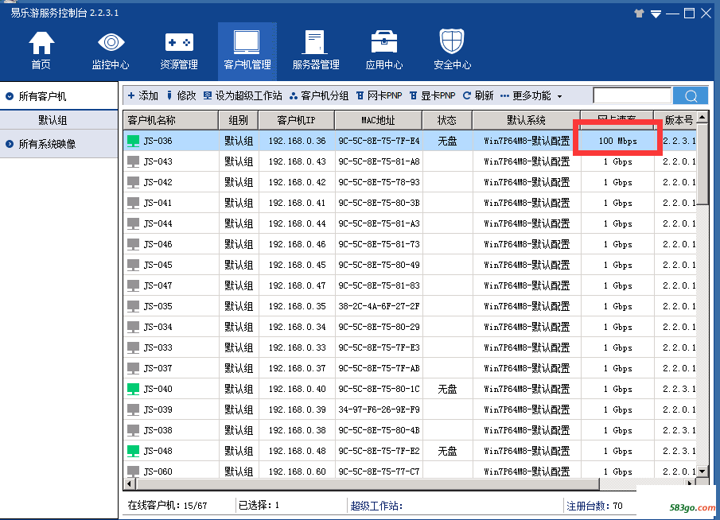Expand the 更多功能 more functions dropdown

tap(531, 95)
